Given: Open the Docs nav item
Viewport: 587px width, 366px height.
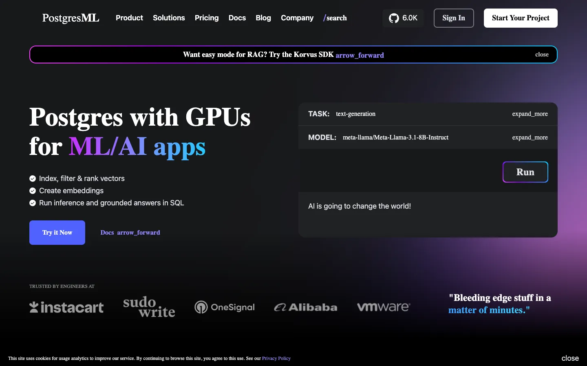Looking at the screenshot, I should [x=237, y=18].
